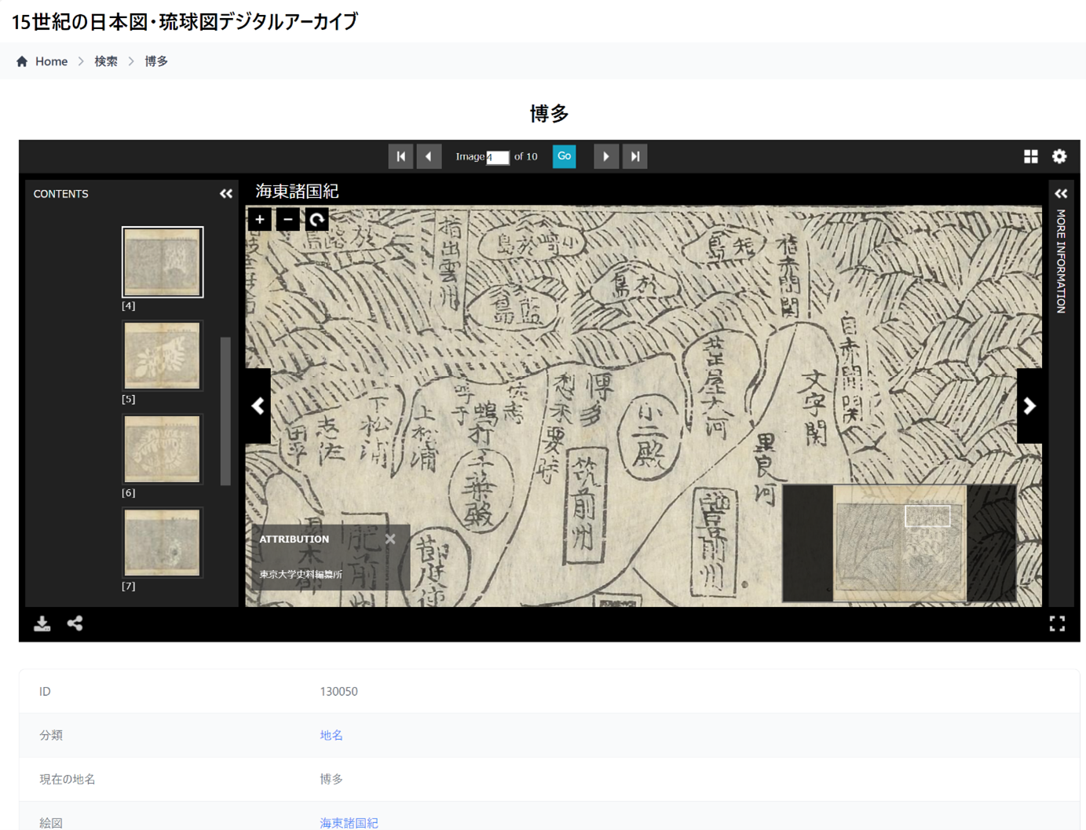Click the Contents panel scrollbar

tap(225, 411)
